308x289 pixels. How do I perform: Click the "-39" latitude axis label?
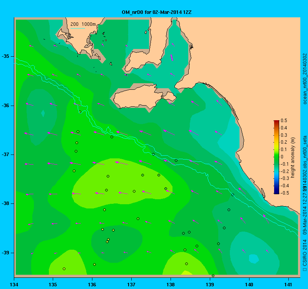tap(5, 253)
